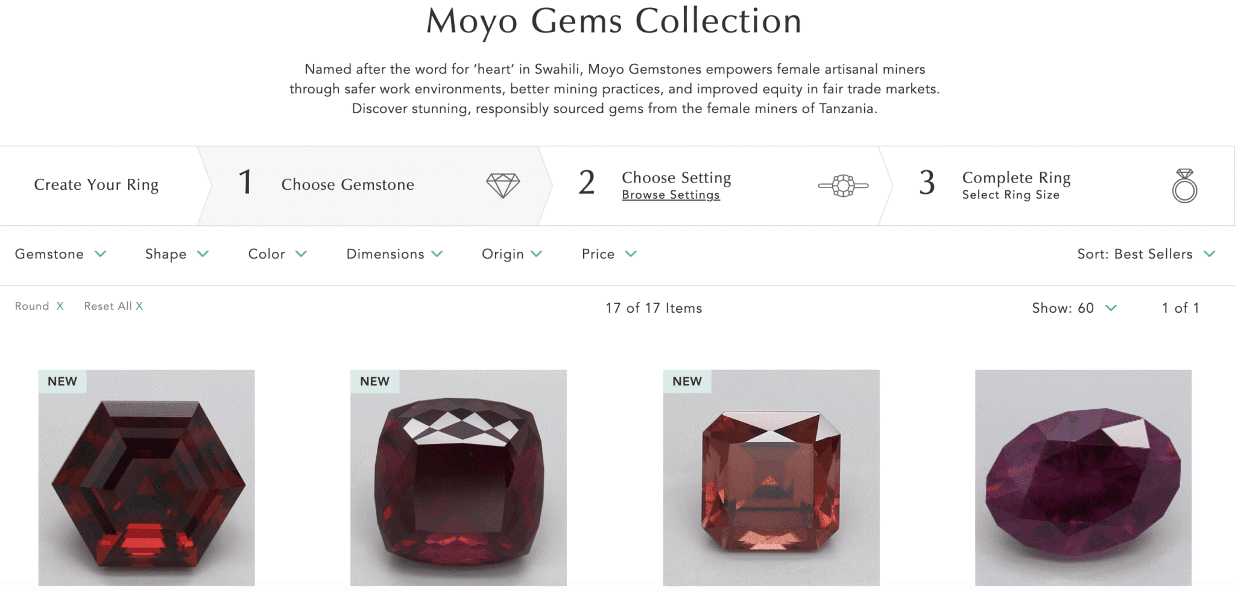Open the Dimensions filter dropdown
The width and height of the screenshot is (1235, 591).
(x=394, y=254)
